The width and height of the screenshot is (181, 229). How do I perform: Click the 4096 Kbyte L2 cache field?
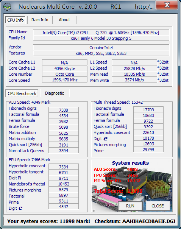pos(65,69)
